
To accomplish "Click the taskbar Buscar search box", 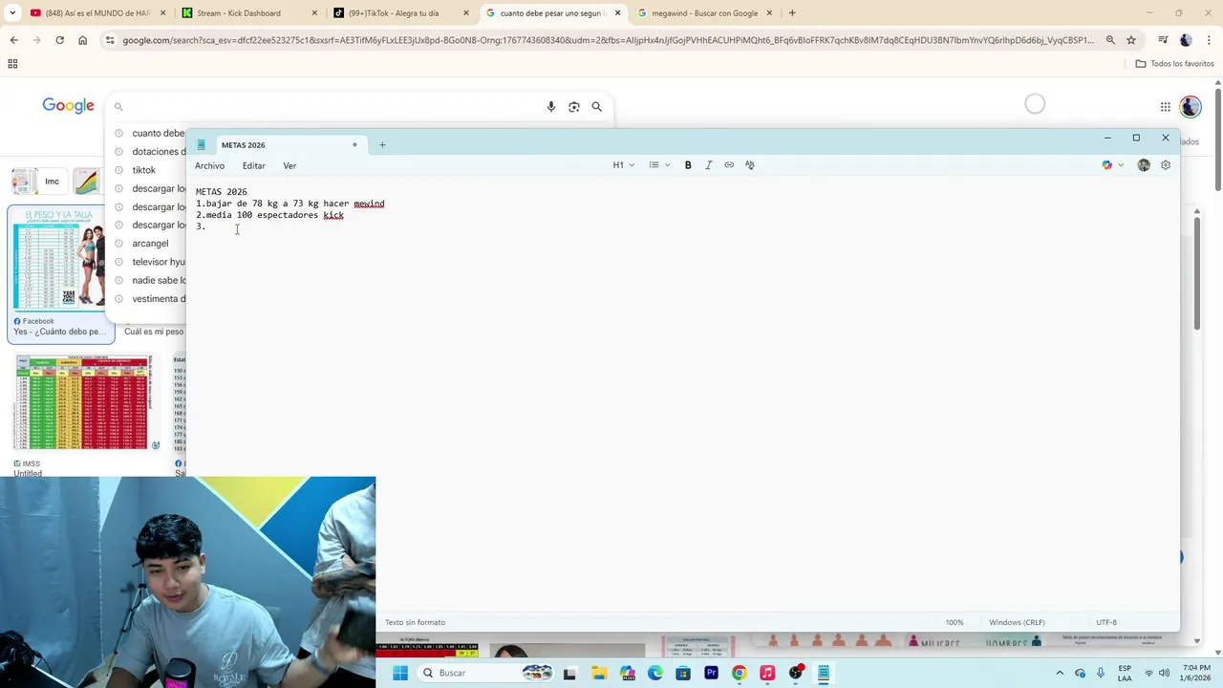I will [487, 673].
